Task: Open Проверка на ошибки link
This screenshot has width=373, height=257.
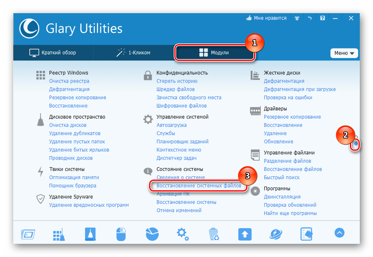Action: [x=288, y=98]
